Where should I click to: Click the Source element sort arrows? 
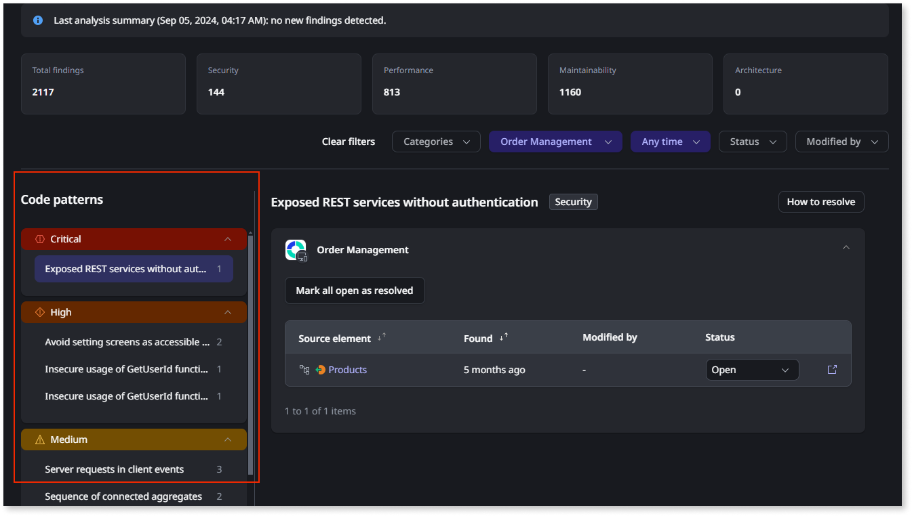pos(382,337)
